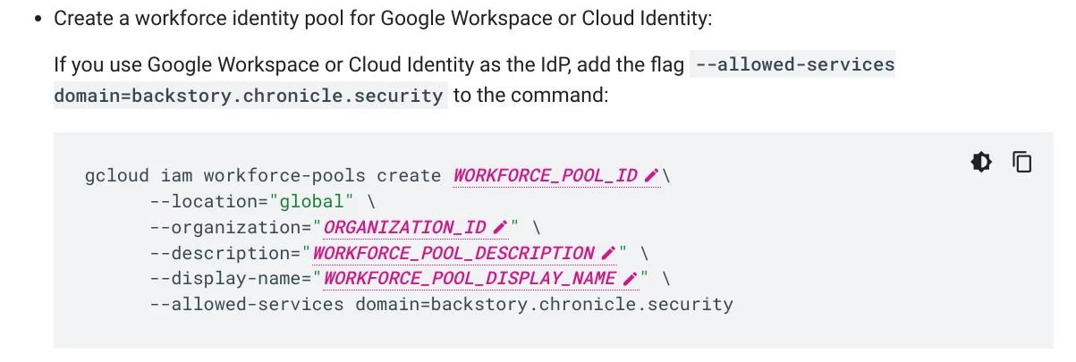Screen dimensions: 1076x362
Task: Click 'gcloud iam workforce-pools create' command text
Action: (263, 175)
